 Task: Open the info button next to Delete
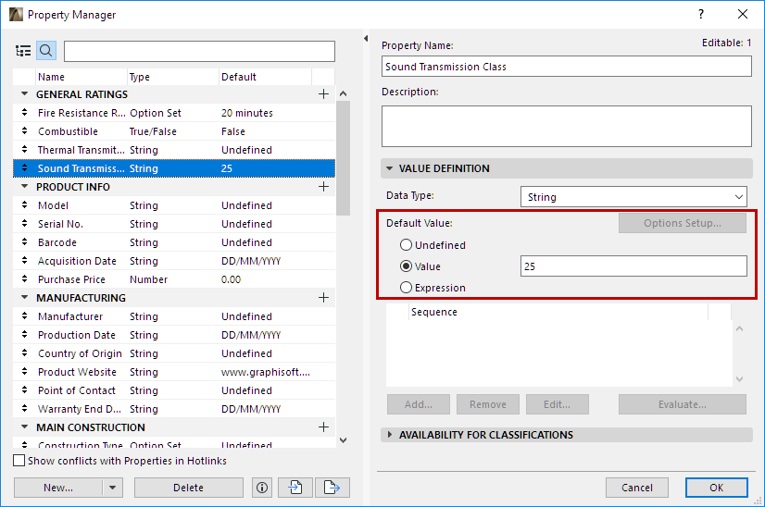[261, 488]
